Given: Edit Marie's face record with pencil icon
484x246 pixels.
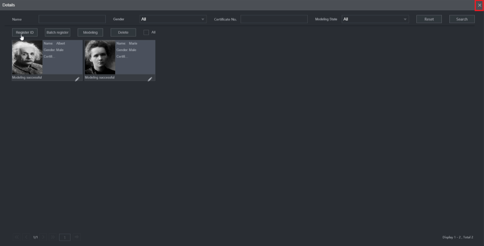Looking at the screenshot, I should point(150,79).
